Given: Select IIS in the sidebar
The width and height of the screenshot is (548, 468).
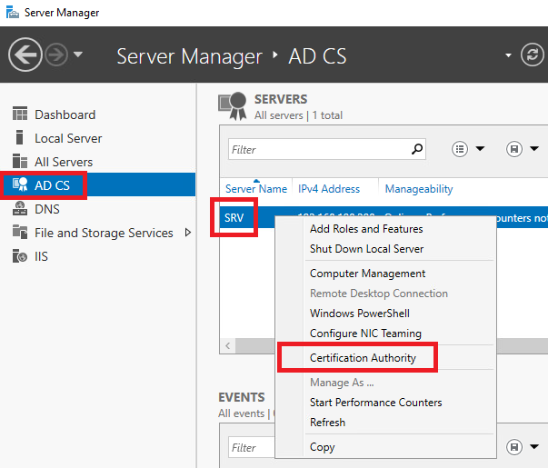Looking at the screenshot, I should pyautogui.click(x=41, y=256).
